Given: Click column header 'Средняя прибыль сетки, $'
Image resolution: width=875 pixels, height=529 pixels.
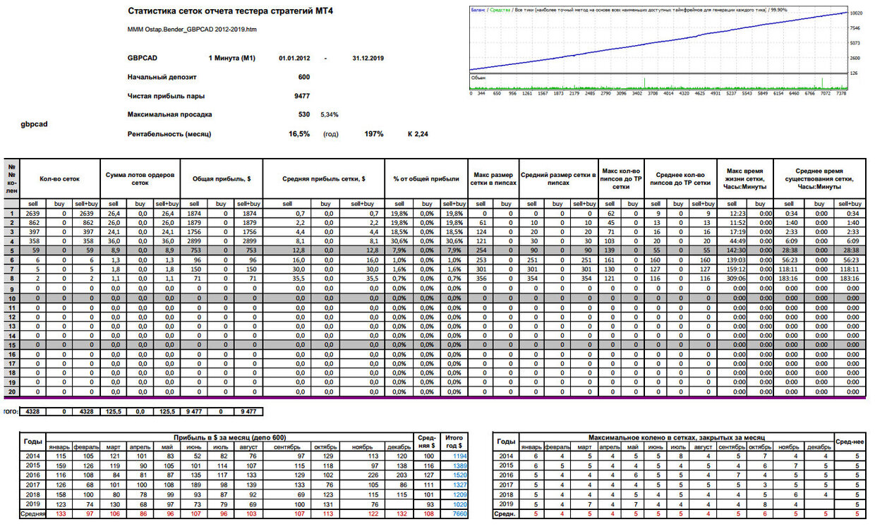Looking at the screenshot, I should 324,180.
